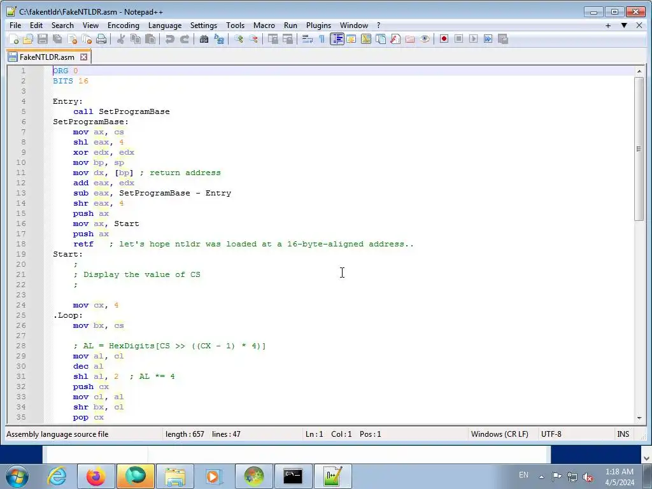Image resolution: width=652 pixels, height=489 pixels.
Task: Click the plus new tab button
Action: [x=608, y=25]
